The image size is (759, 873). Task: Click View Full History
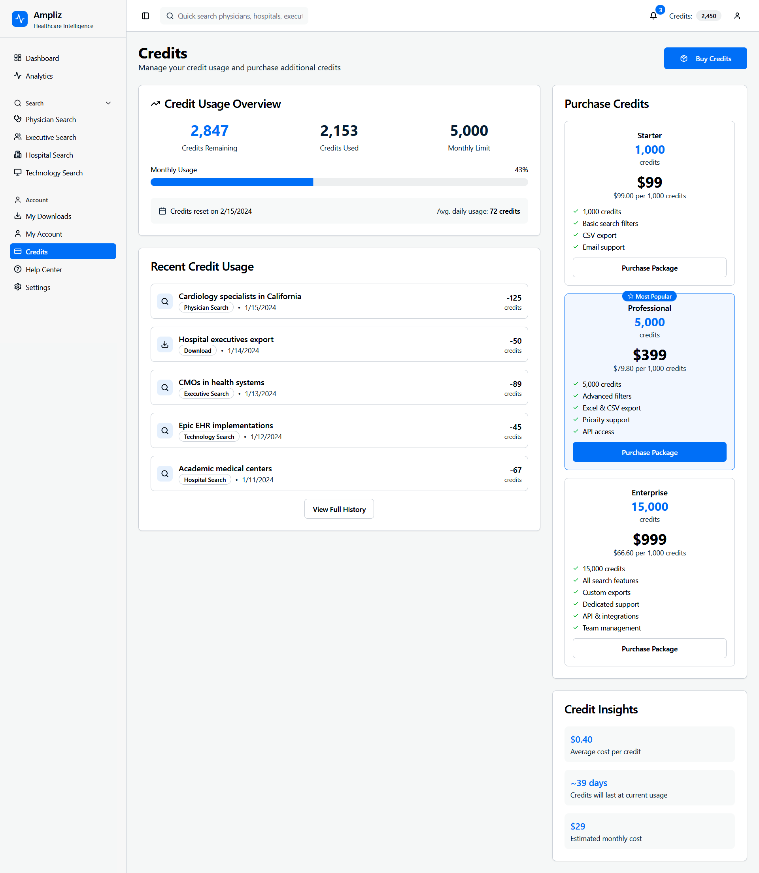pos(339,509)
